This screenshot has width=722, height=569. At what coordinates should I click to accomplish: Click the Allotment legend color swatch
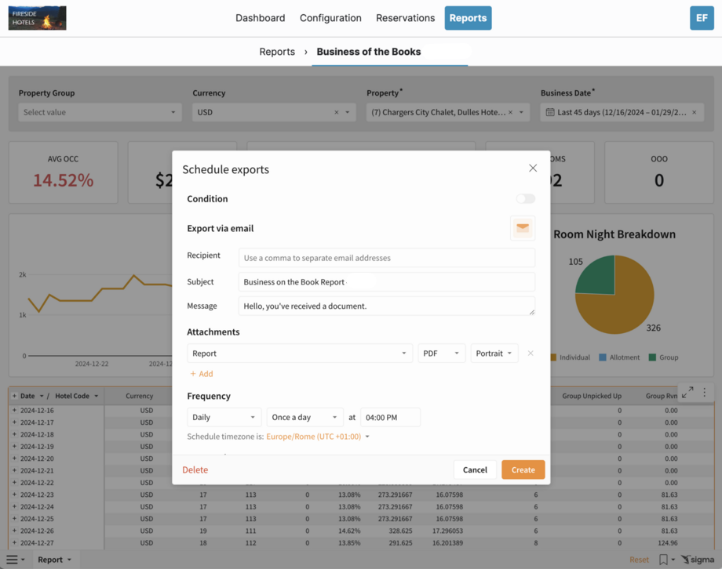tap(602, 357)
